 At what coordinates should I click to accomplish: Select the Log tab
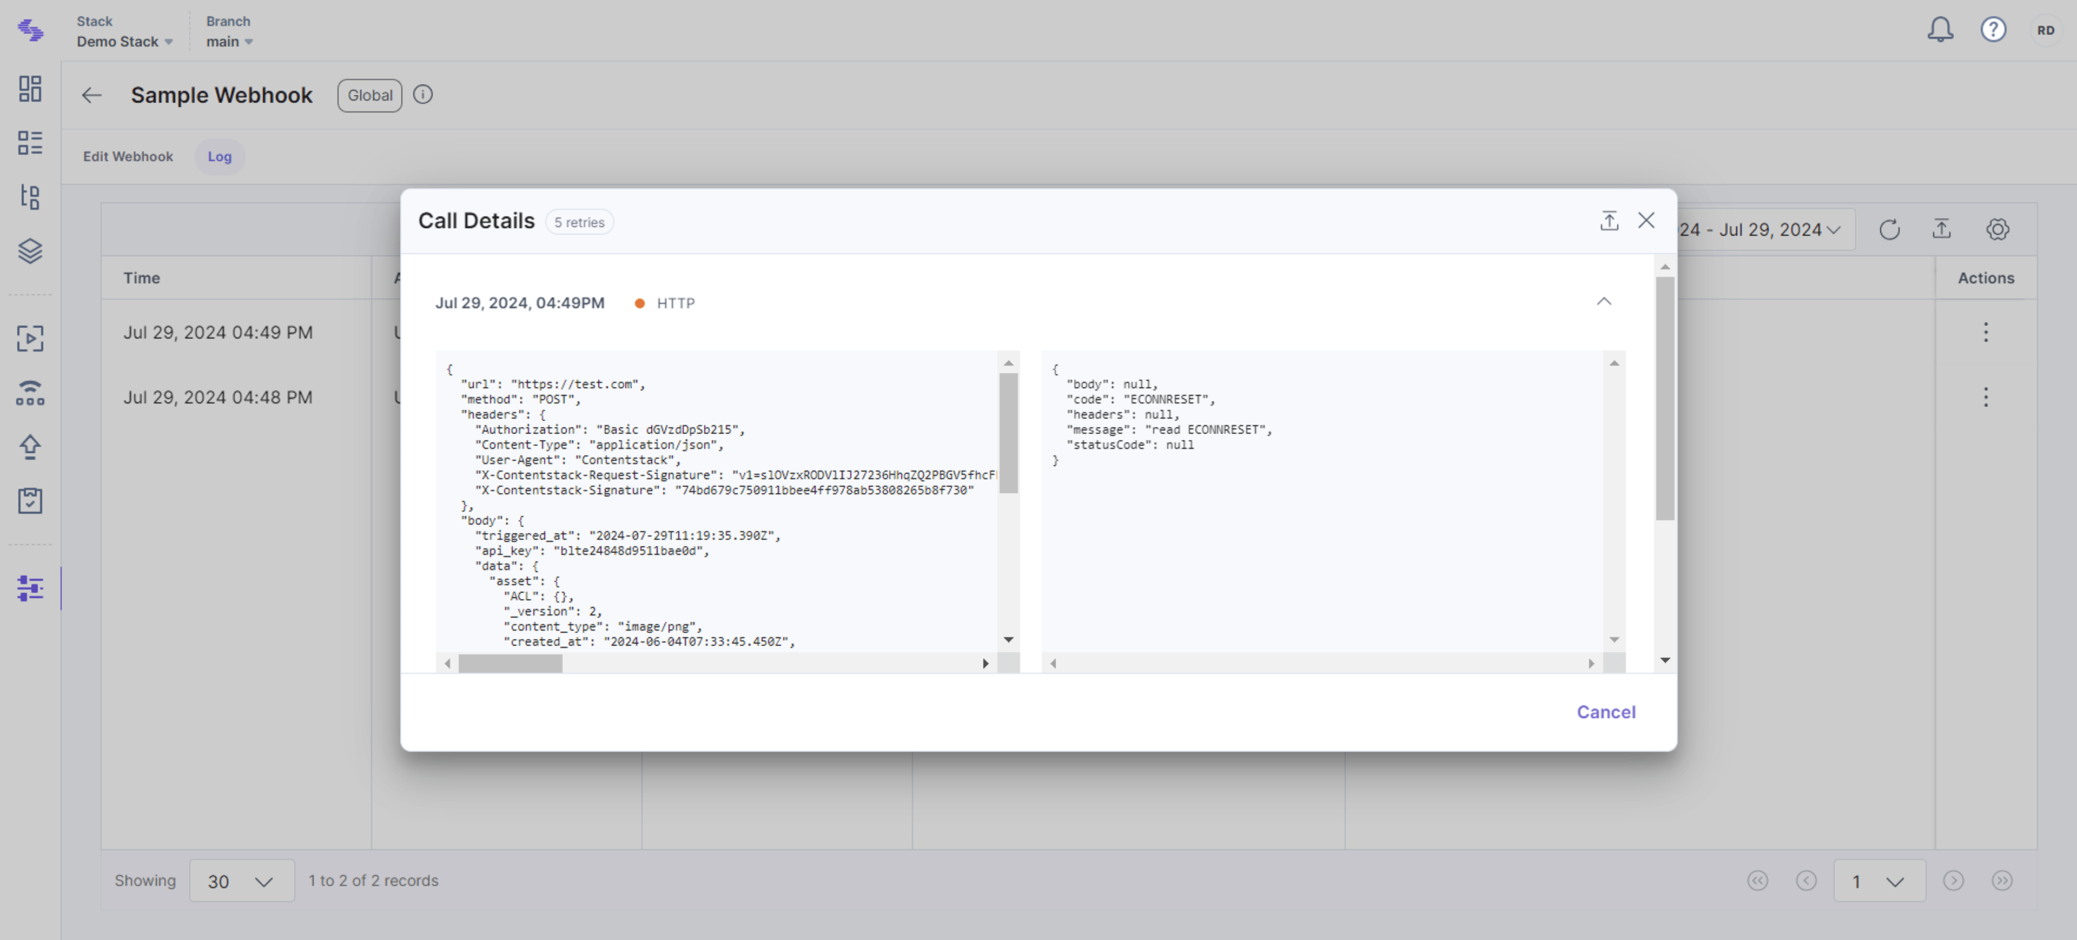(219, 156)
